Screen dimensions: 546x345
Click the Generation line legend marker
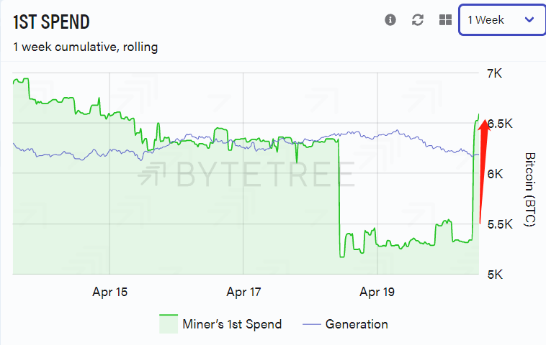pos(311,324)
